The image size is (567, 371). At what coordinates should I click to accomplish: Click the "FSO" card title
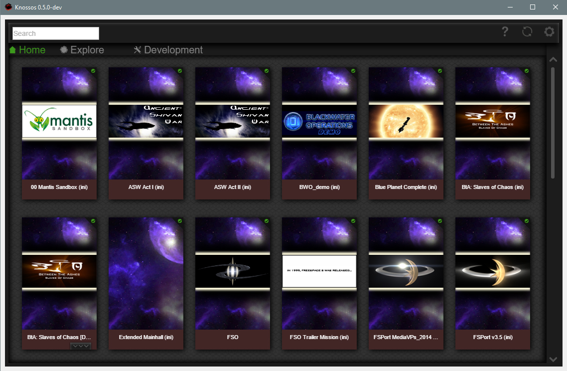(x=233, y=337)
